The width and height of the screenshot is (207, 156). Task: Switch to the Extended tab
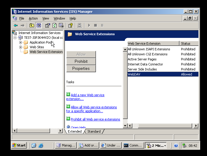coord(75,131)
